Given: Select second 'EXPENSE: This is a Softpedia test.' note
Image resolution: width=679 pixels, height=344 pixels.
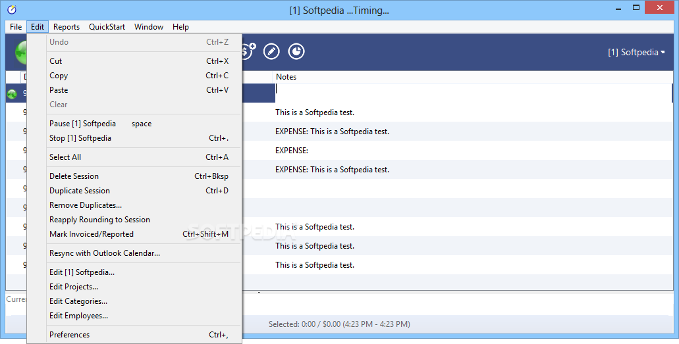Looking at the screenshot, I should click(x=332, y=170).
